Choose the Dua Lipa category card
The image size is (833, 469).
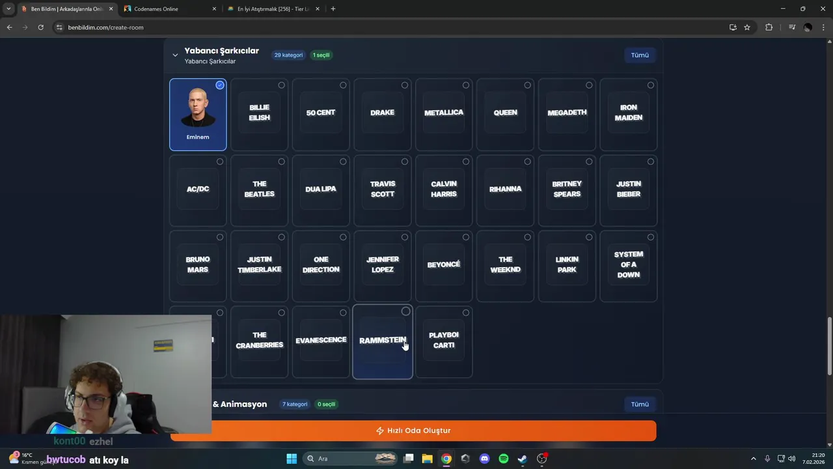pos(321,190)
